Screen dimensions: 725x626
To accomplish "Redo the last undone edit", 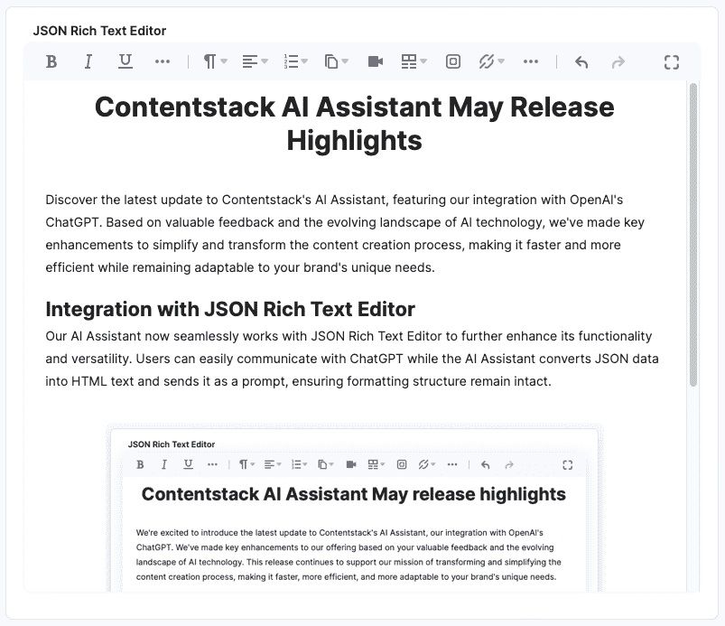I will [618, 62].
